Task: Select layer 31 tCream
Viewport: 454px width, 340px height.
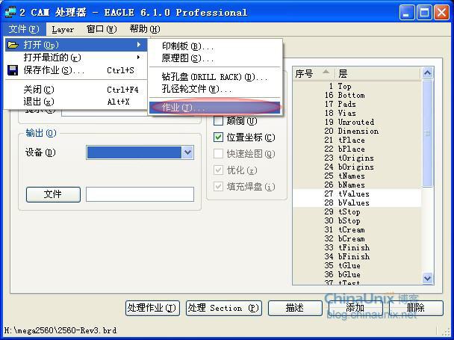Action: [357, 230]
